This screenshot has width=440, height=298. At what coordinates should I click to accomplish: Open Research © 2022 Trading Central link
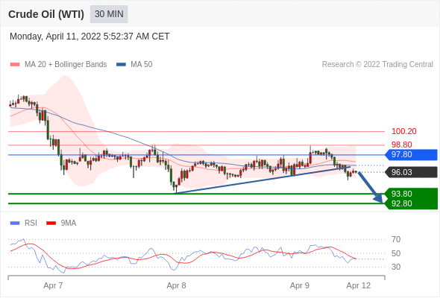[x=377, y=65]
